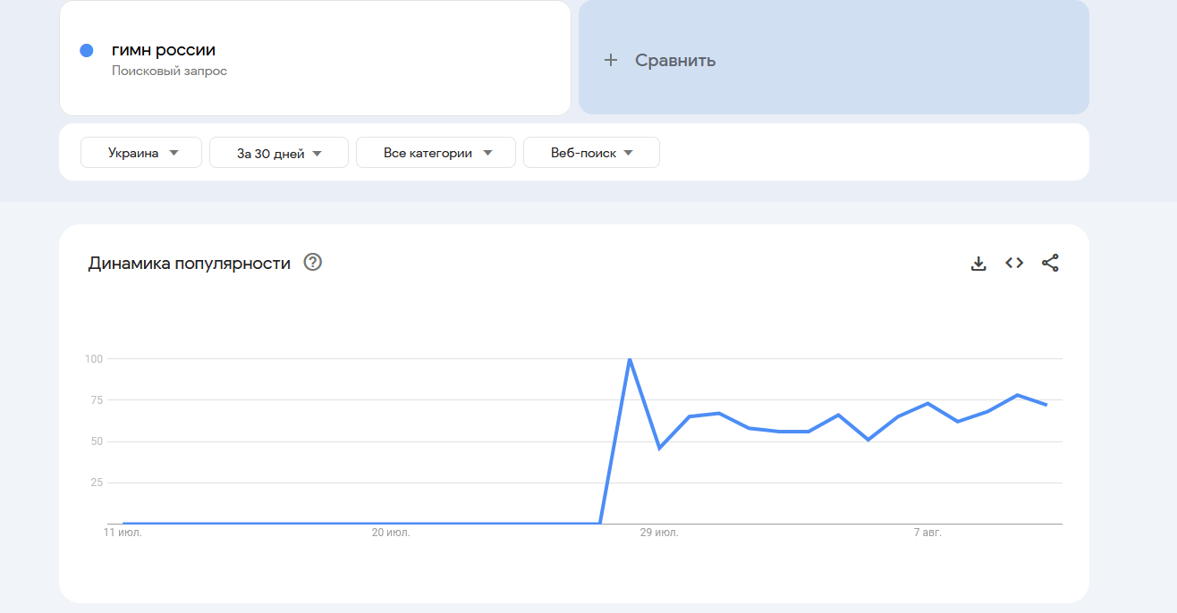Click the embed code icon
Screen dimensions: 1177x613
[x=1014, y=264]
